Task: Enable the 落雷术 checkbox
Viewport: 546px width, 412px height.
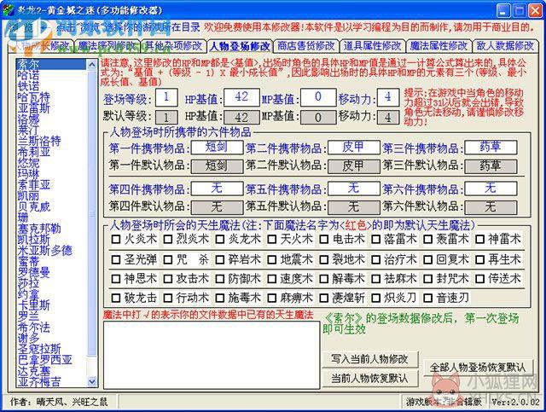Action: [376, 239]
